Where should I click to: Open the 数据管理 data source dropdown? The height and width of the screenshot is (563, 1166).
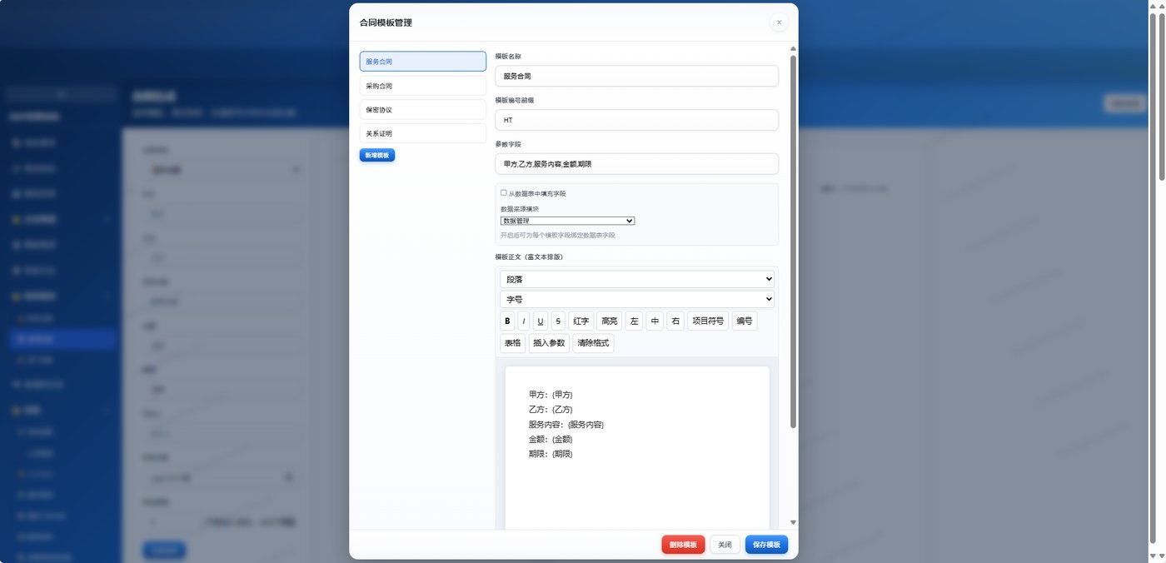coord(568,221)
